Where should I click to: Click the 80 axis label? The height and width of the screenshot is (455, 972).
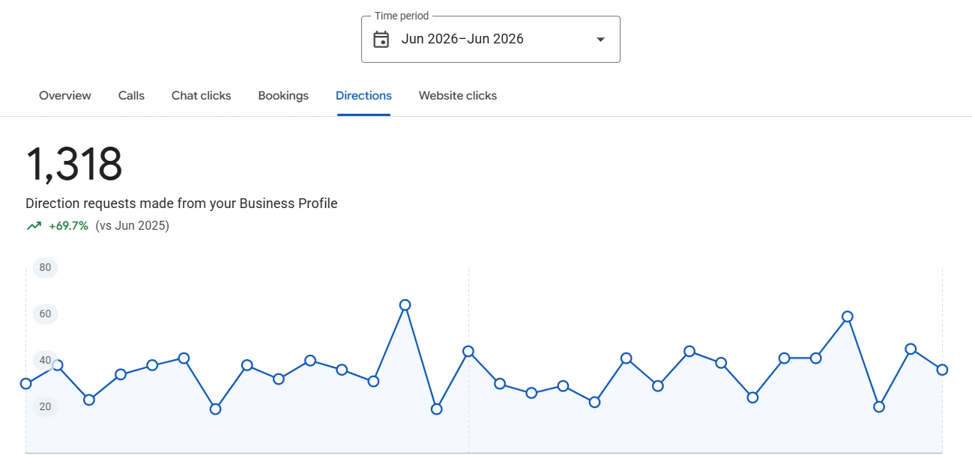click(x=45, y=268)
